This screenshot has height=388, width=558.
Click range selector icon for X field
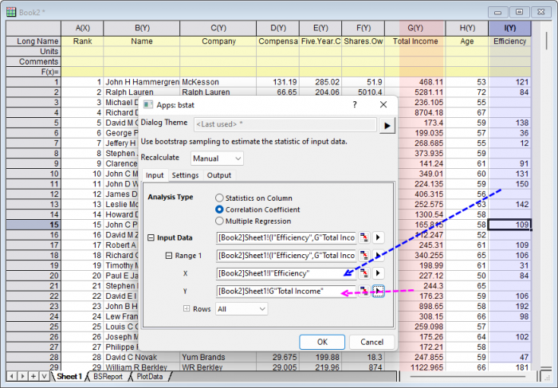point(364,273)
